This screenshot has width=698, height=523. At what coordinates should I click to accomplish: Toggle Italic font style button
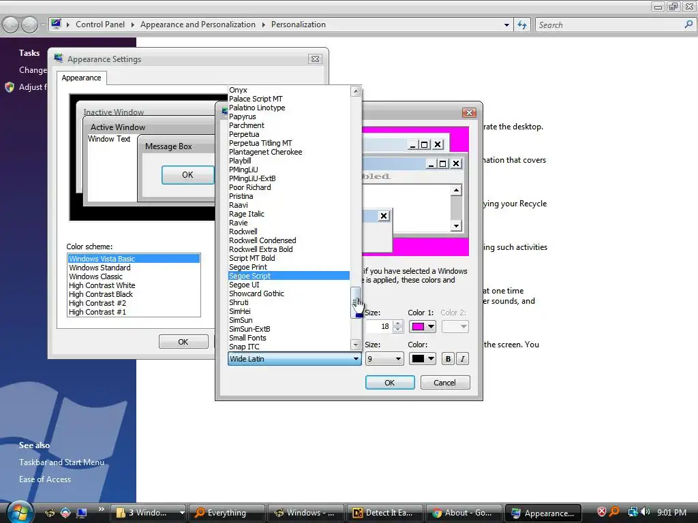pyautogui.click(x=463, y=359)
